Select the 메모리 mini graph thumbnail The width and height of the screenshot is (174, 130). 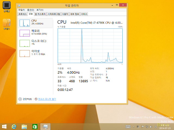point(25,33)
